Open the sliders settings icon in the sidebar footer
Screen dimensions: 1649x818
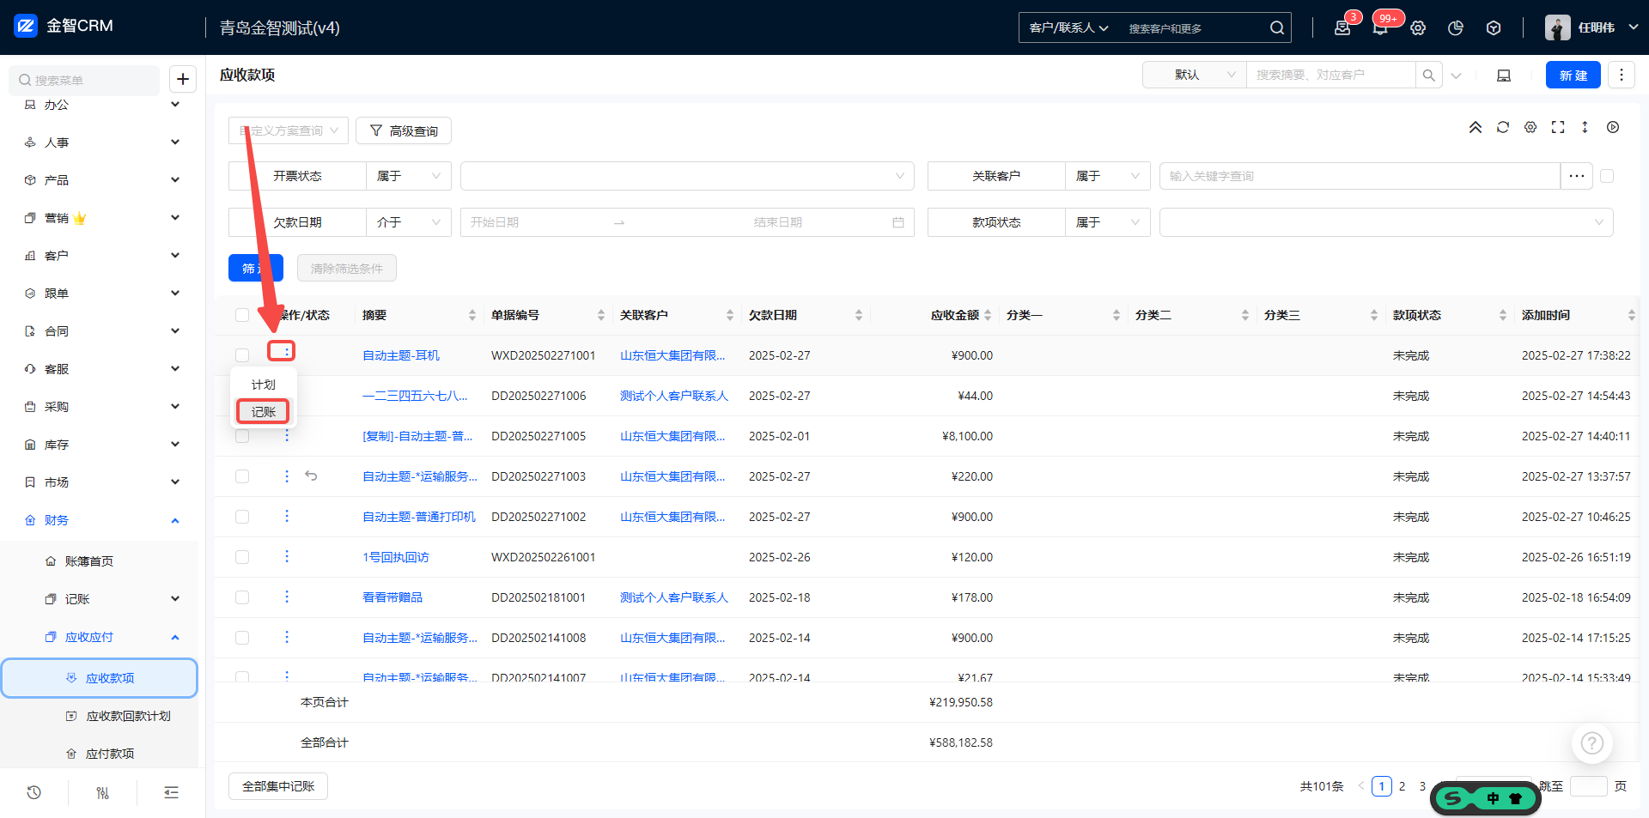point(102,792)
